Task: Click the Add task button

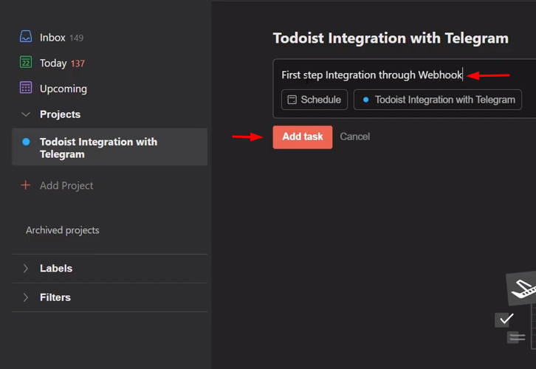Action: click(x=303, y=137)
